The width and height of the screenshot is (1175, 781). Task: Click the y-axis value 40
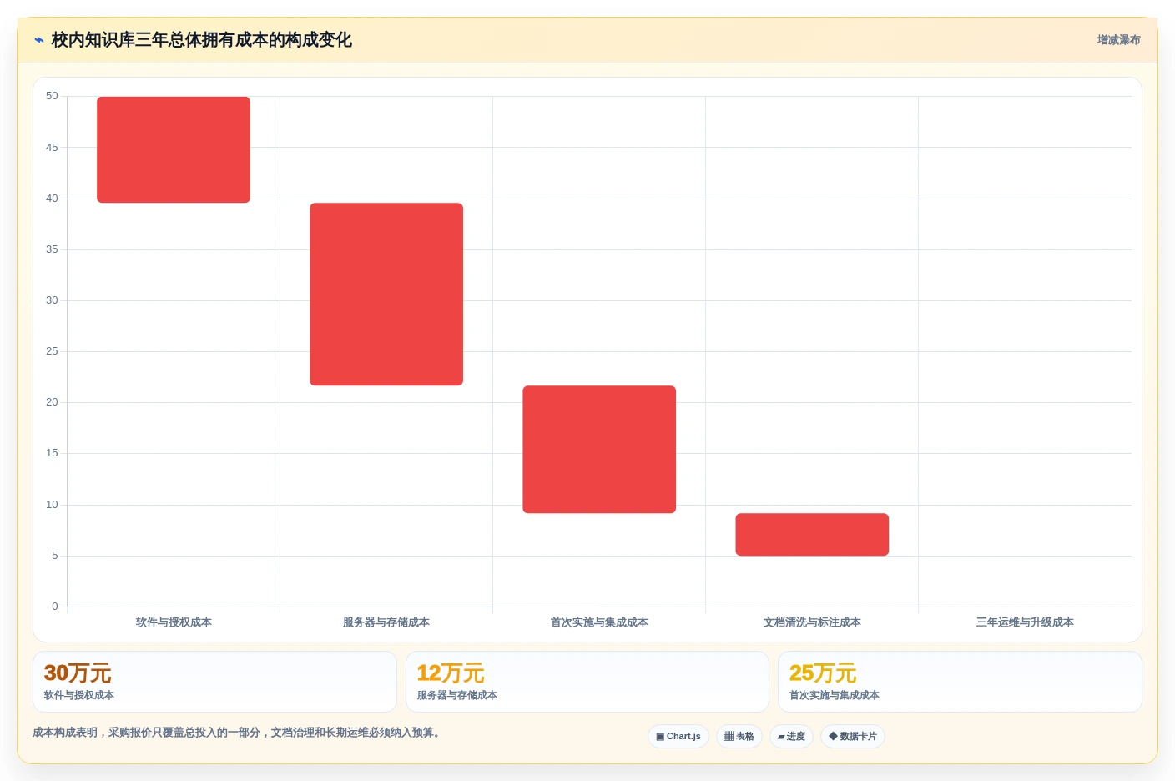click(52, 199)
